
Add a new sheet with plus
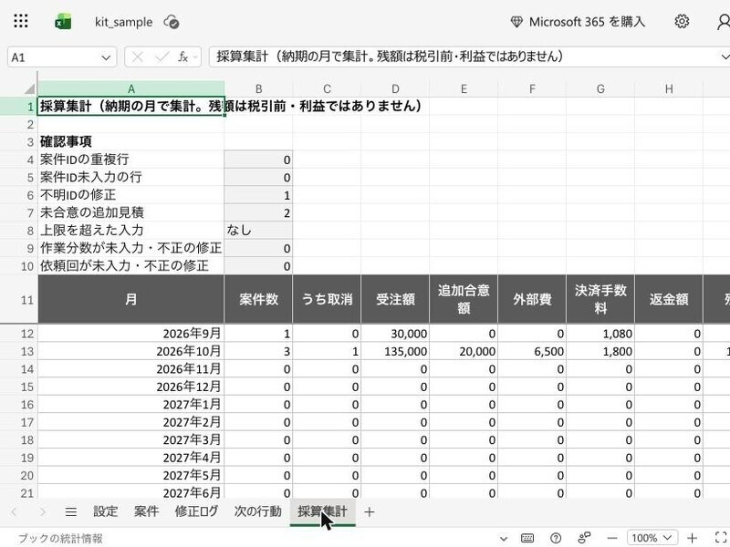coord(370,512)
